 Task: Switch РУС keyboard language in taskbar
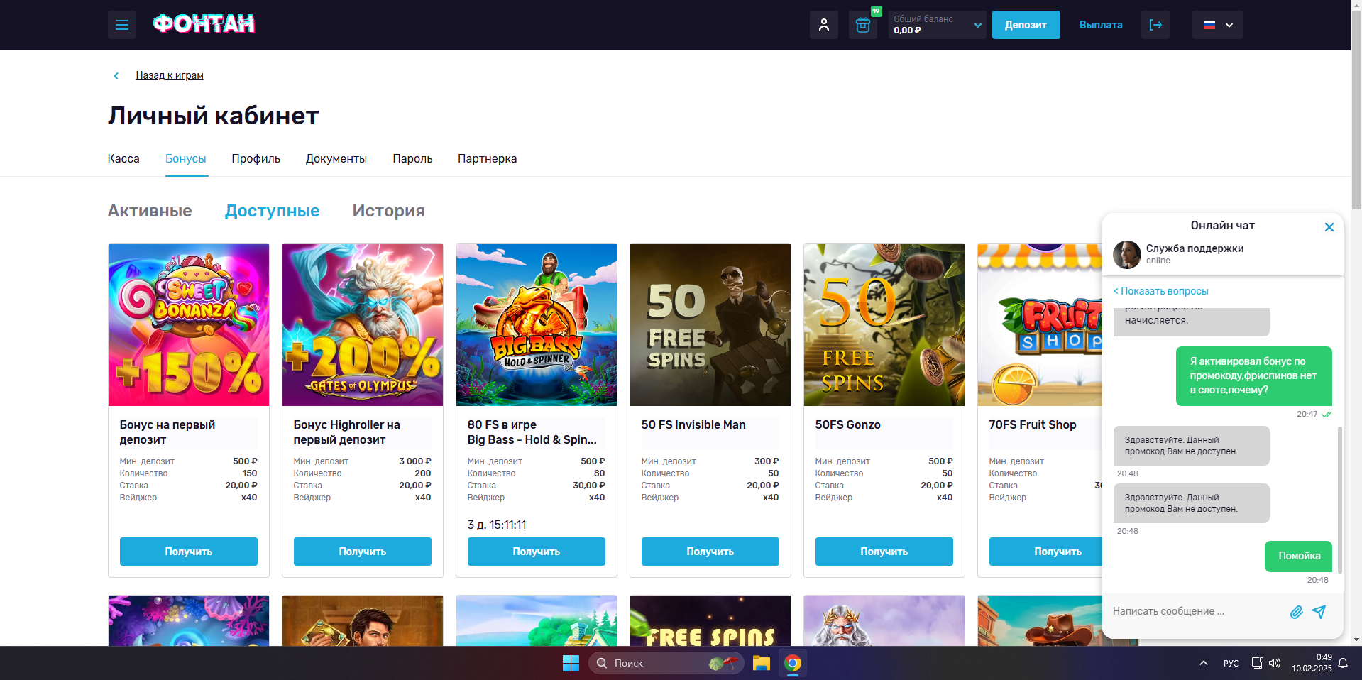[1231, 663]
